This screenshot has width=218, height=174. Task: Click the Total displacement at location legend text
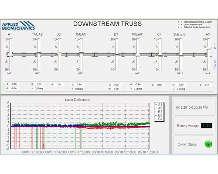[x=198, y=22]
